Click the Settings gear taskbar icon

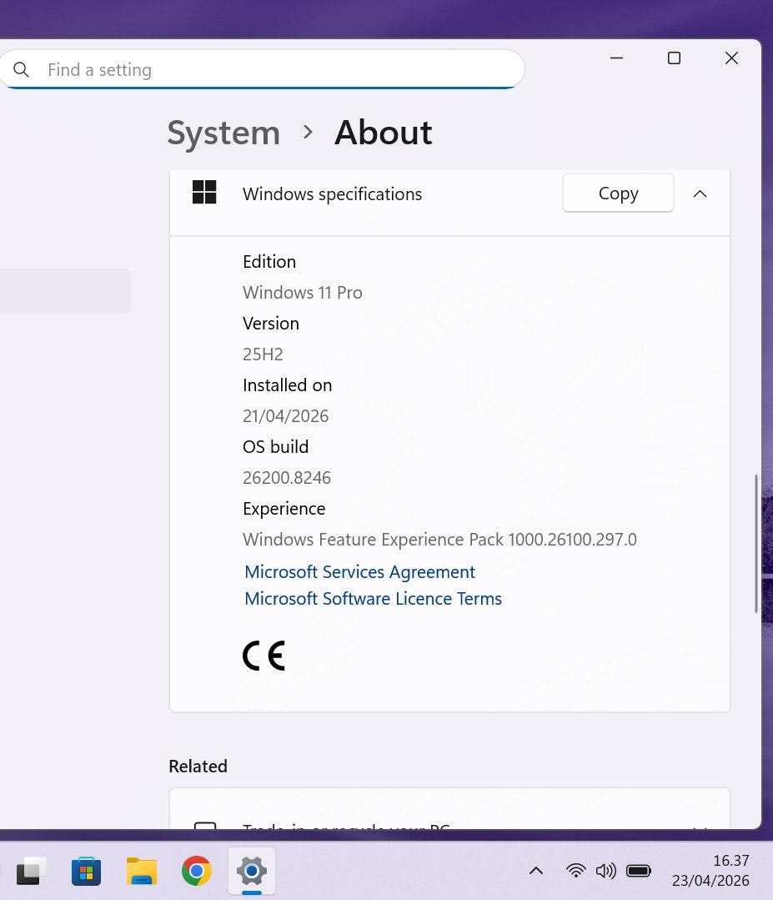pyautogui.click(x=251, y=872)
